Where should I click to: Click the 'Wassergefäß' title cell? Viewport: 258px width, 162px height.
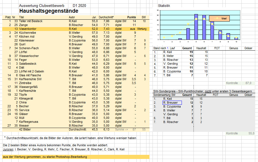click(29, 87)
